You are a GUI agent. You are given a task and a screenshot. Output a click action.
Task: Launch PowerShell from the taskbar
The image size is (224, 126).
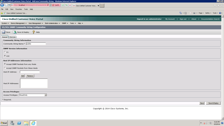tap(19, 123)
